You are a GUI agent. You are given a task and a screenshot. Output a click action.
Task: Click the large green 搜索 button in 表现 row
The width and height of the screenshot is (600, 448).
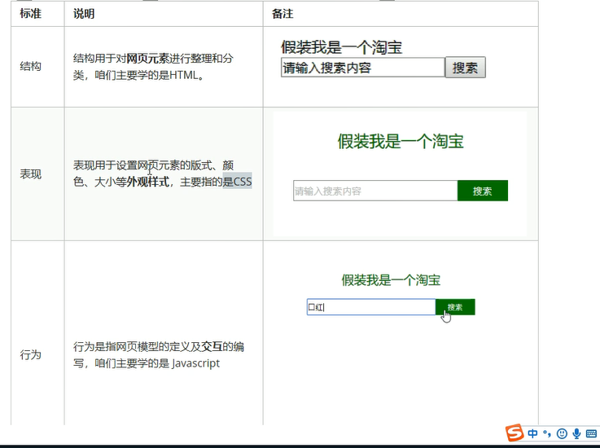pyautogui.click(x=483, y=191)
